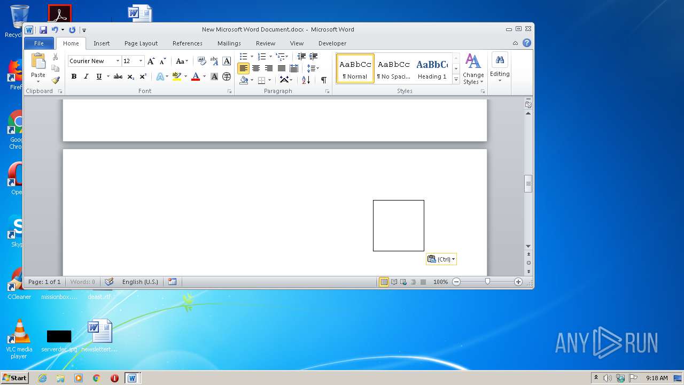Apply strikethrough formatting

click(118, 76)
